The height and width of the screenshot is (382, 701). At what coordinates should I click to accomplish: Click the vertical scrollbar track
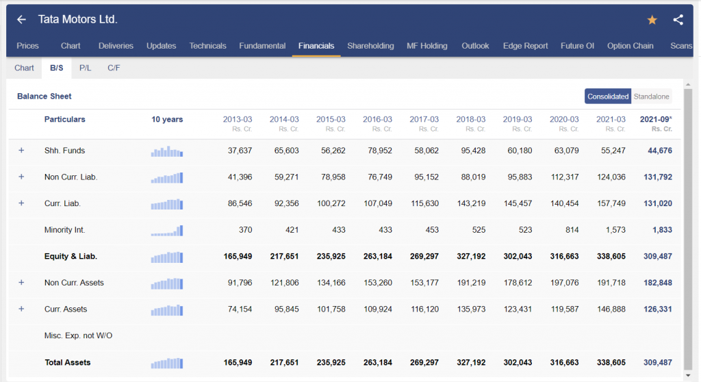click(688, 230)
